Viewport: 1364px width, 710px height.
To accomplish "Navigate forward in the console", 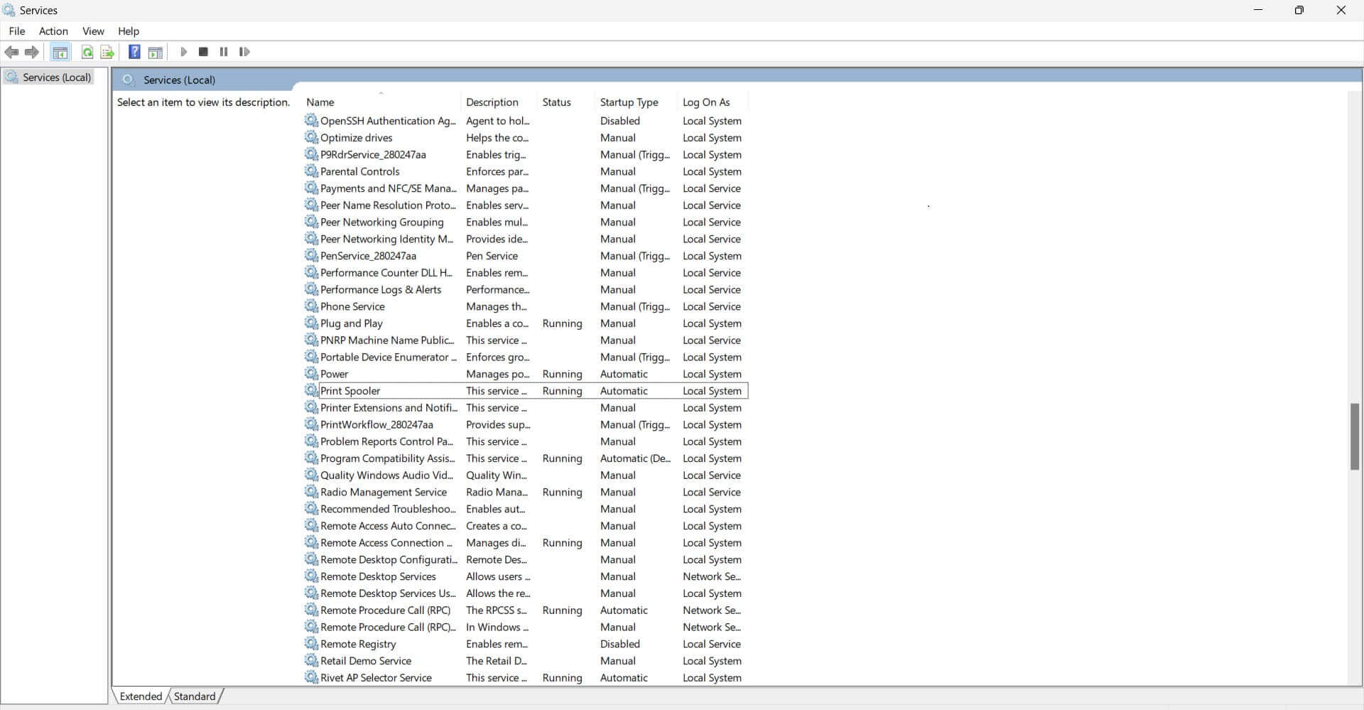I will pyautogui.click(x=31, y=52).
